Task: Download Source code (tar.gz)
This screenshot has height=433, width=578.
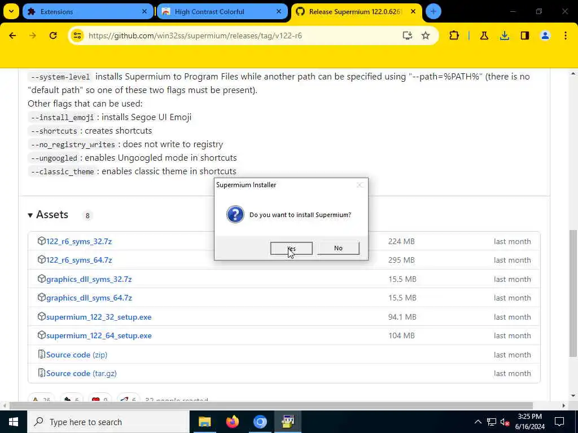Action: [x=81, y=373]
